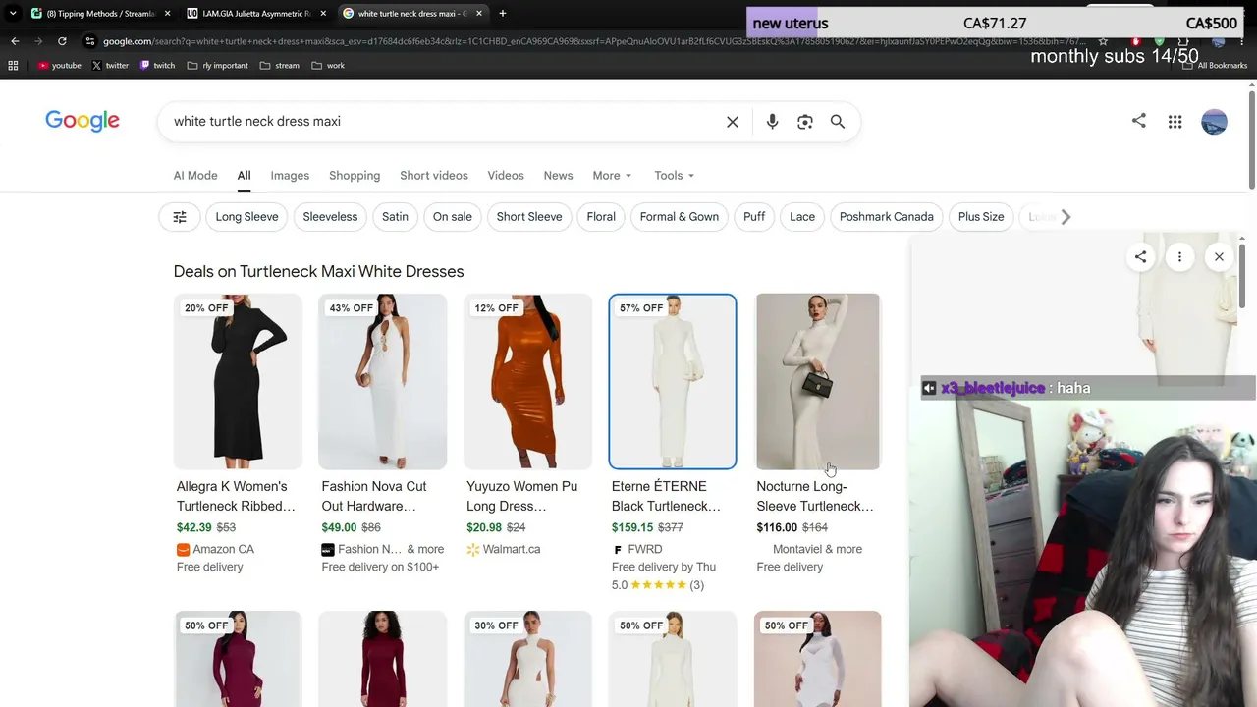Screen dimensions: 1257x707
Task: Filter by On sale chip
Action: 453,217
